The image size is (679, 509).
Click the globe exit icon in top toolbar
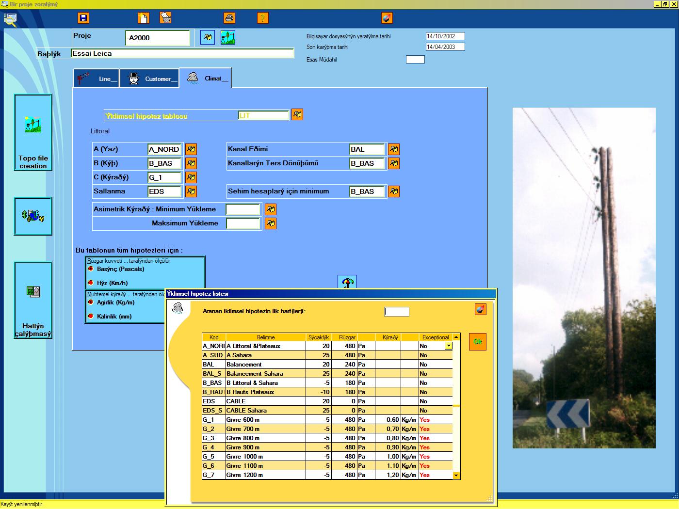[387, 18]
